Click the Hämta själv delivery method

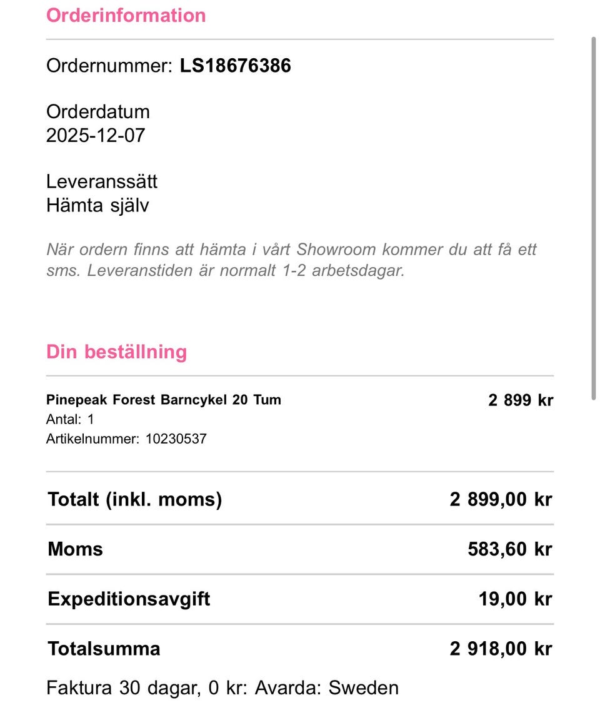pyautogui.click(x=97, y=205)
